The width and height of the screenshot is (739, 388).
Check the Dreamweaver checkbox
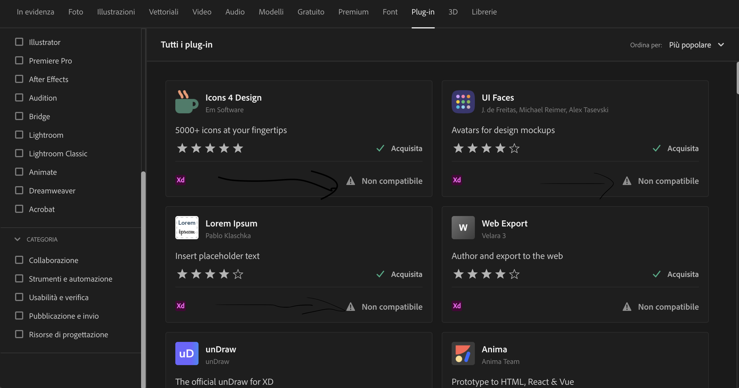click(x=19, y=191)
